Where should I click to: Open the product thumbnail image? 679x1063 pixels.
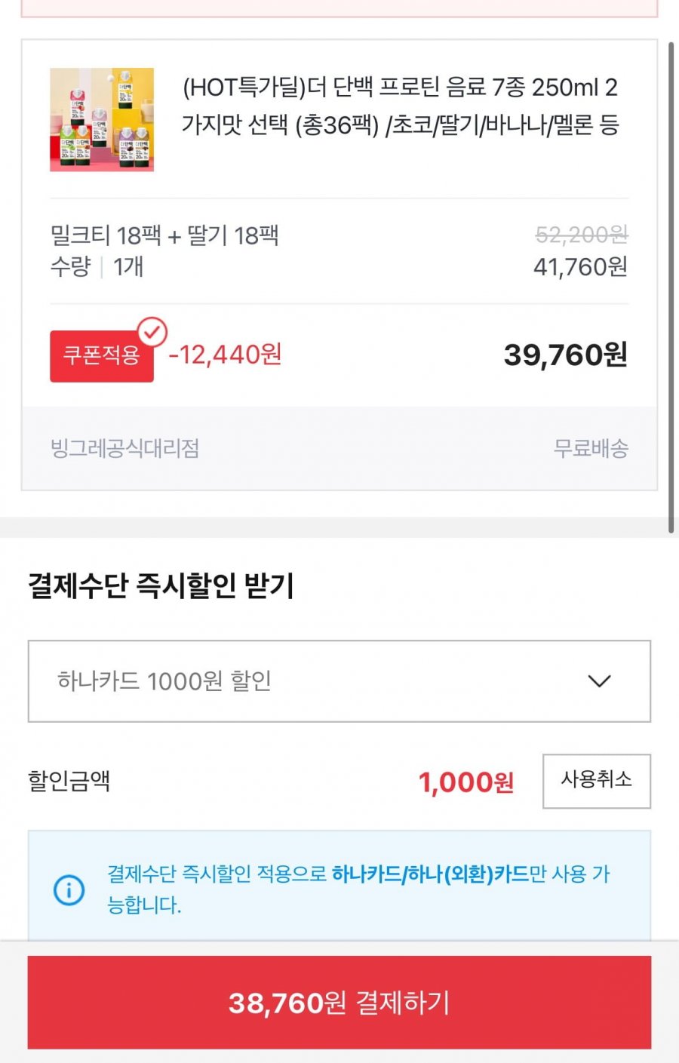pyautogui.click(x=102, y=120)
